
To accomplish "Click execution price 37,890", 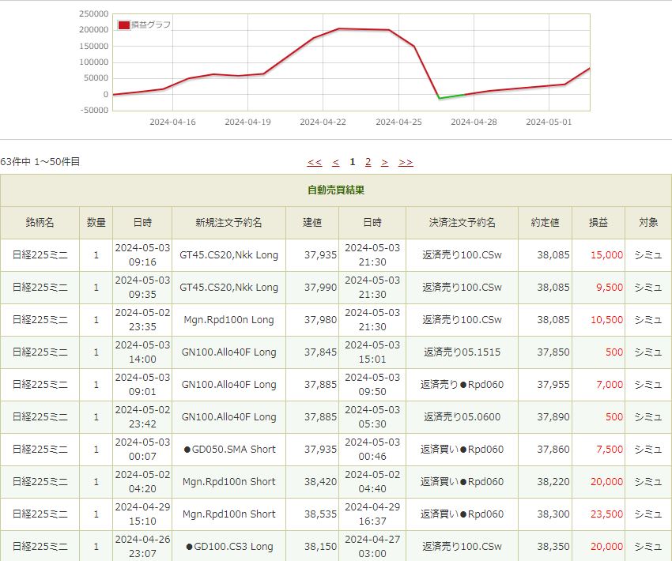I will (553, 417).
